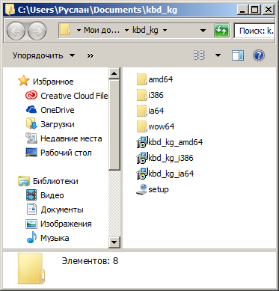Select the wow64 folder icon
Image resolution: width=279 pixels, height=291 pixels.
click(141, 126)
